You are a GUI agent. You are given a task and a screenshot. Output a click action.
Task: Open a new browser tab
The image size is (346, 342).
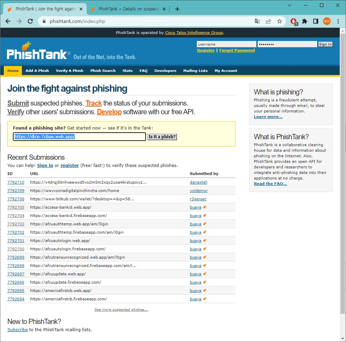click(177, 9)
